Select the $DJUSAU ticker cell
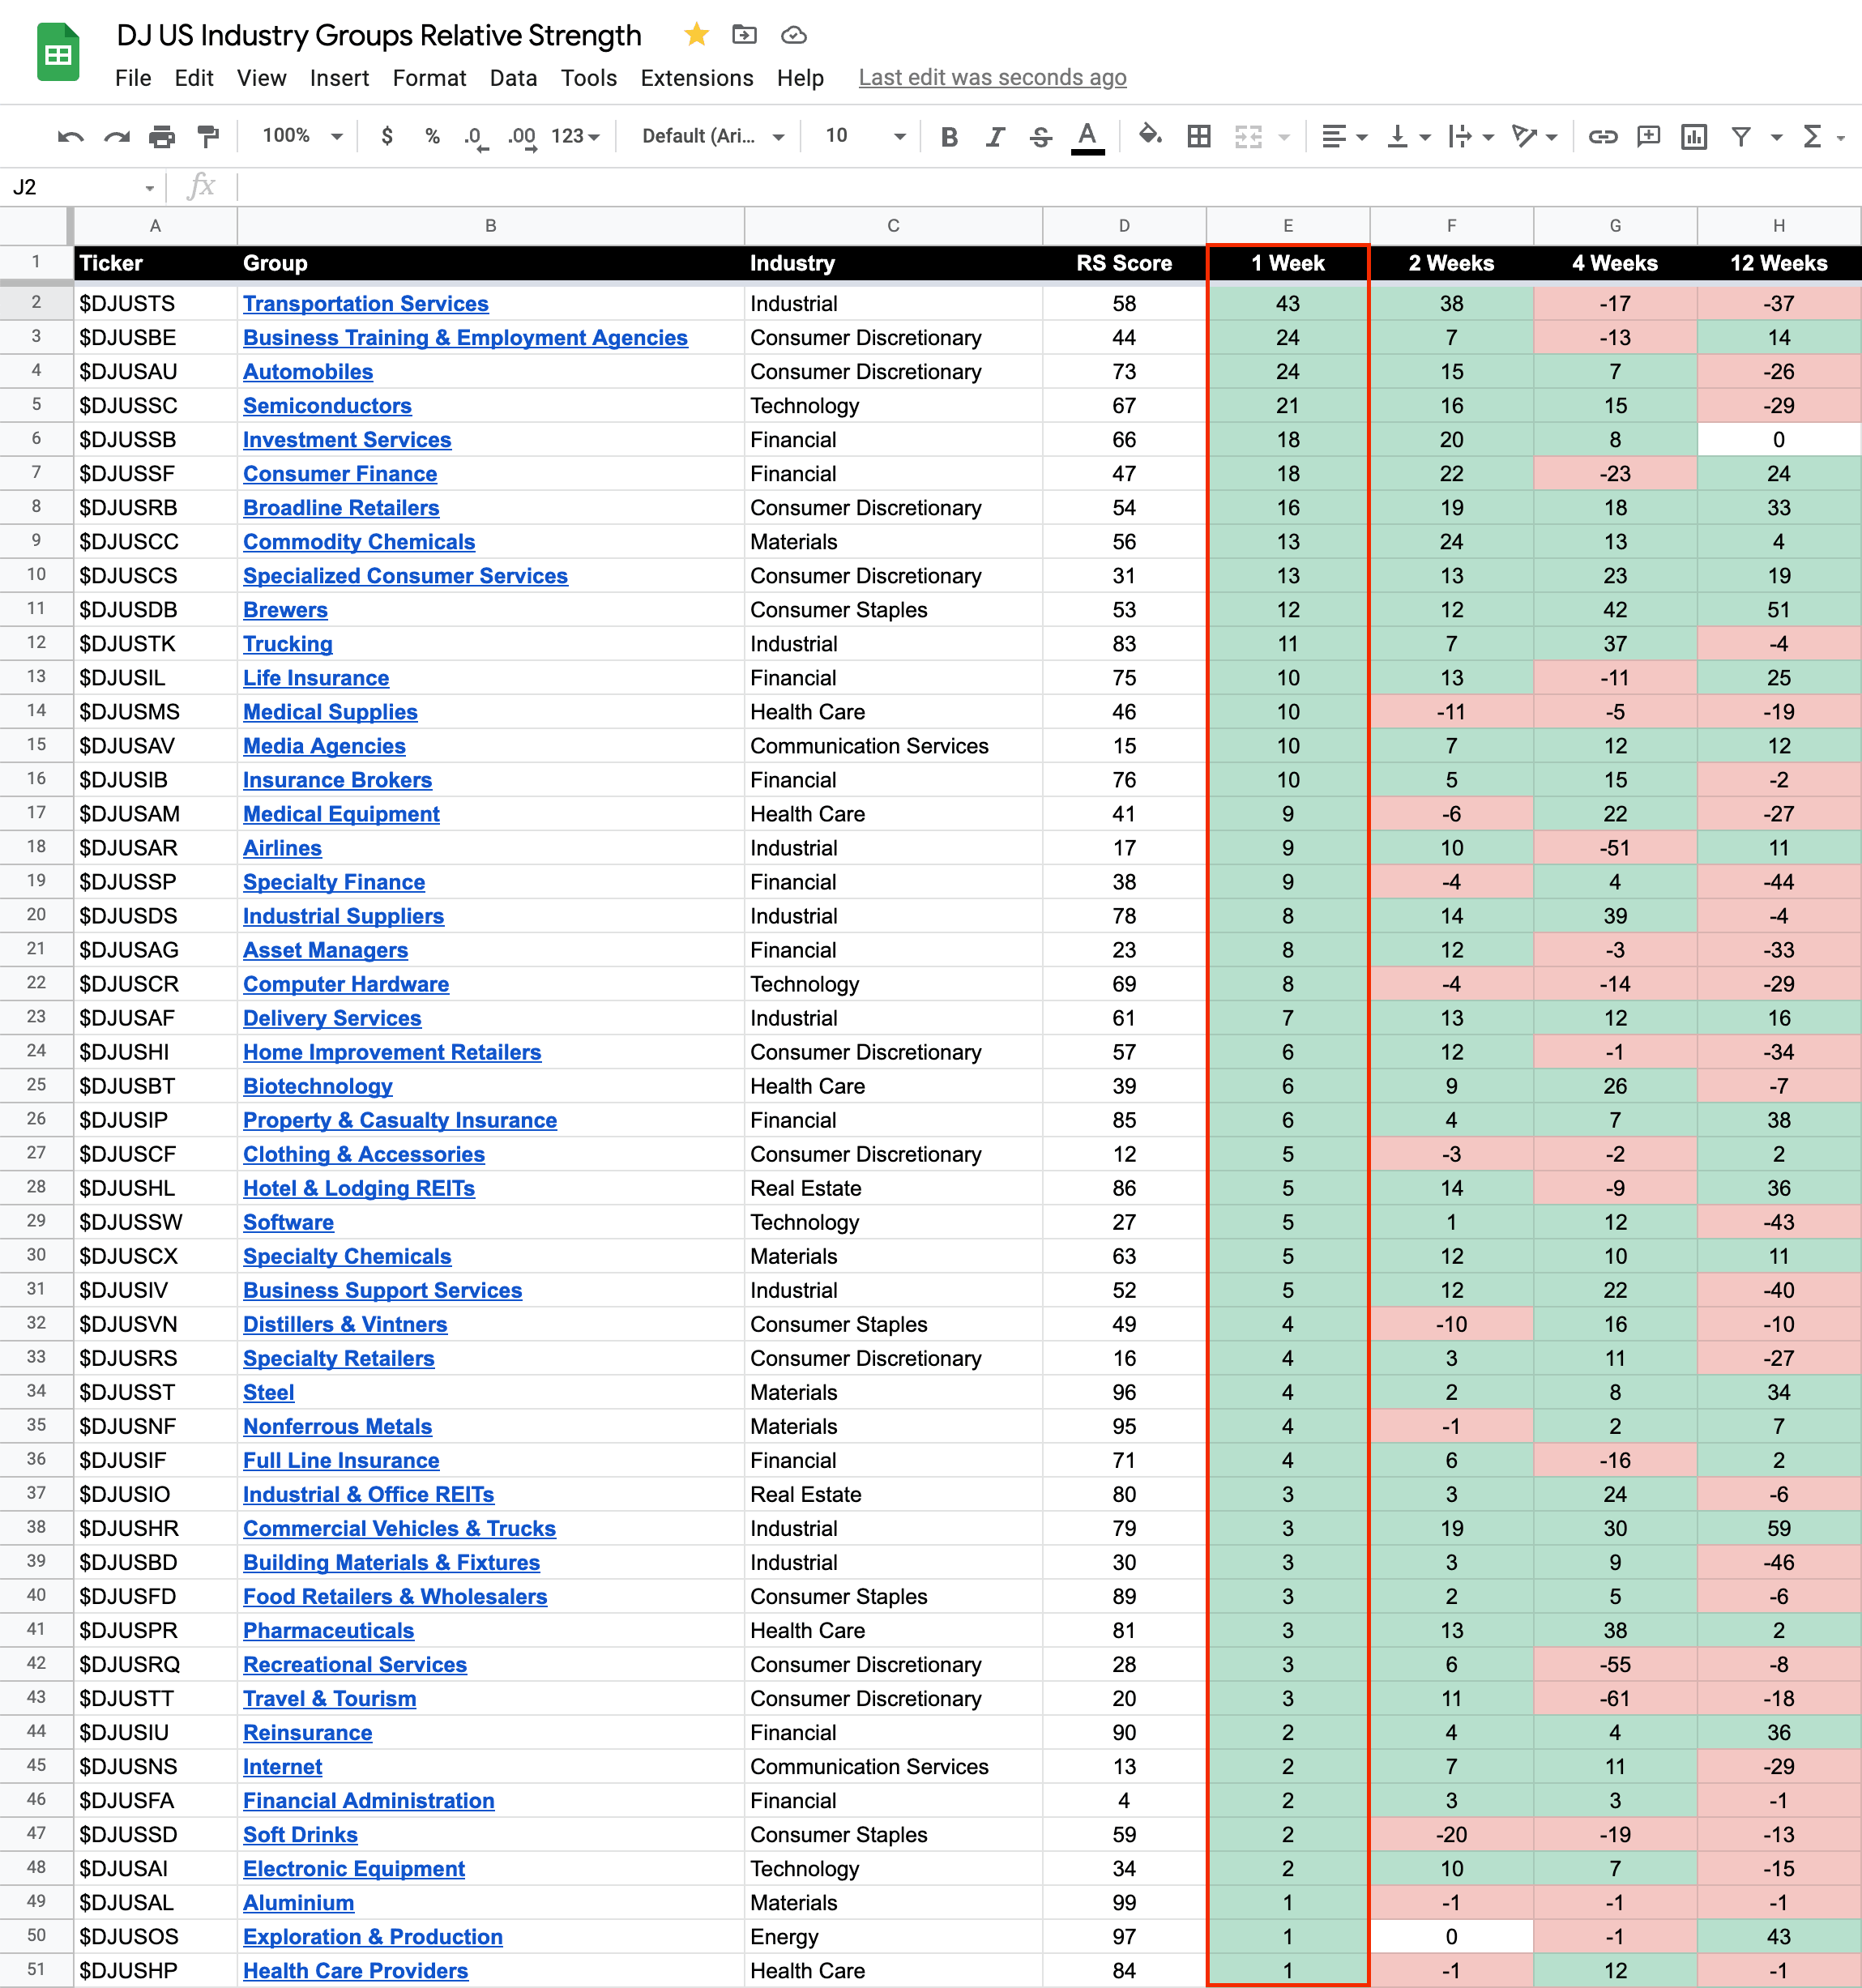 (156, 372)
